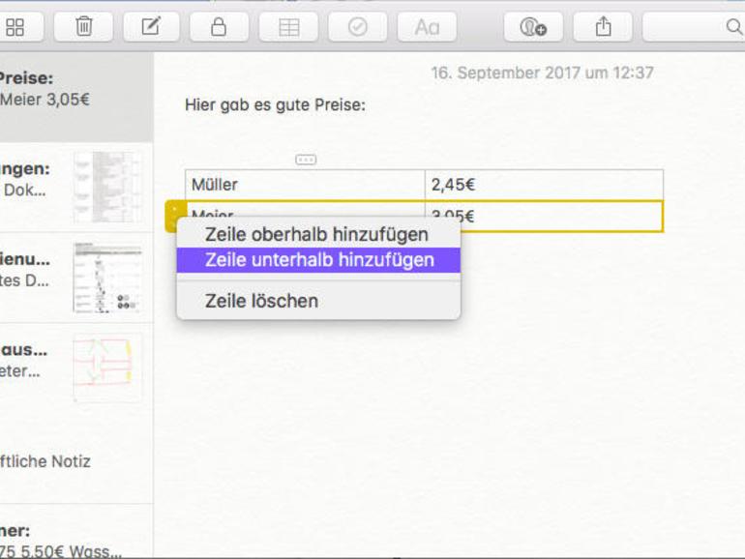Open the note with floor plan thumbnail

pyautogui.click(x=76, y=368)
